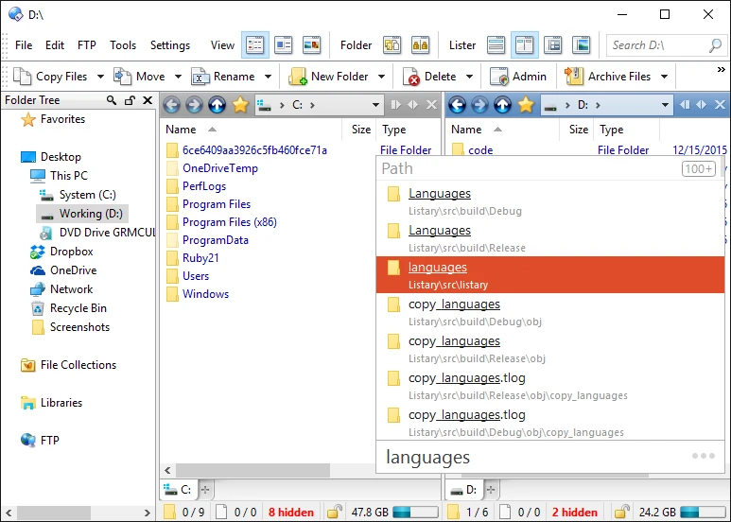
Task: Open the Archive Files dropdown arrow
Action: coord(664,77)
